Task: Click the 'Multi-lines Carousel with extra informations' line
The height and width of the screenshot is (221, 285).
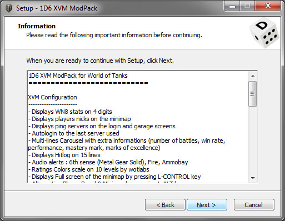Action: [127, 140]
